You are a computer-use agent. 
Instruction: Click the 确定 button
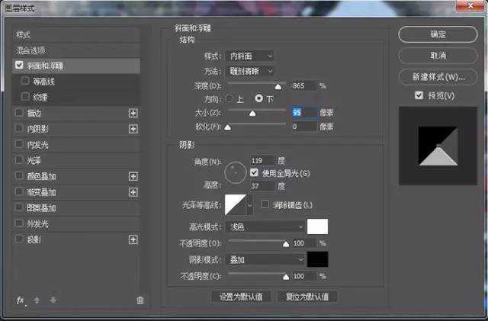[x=438, y=34]
